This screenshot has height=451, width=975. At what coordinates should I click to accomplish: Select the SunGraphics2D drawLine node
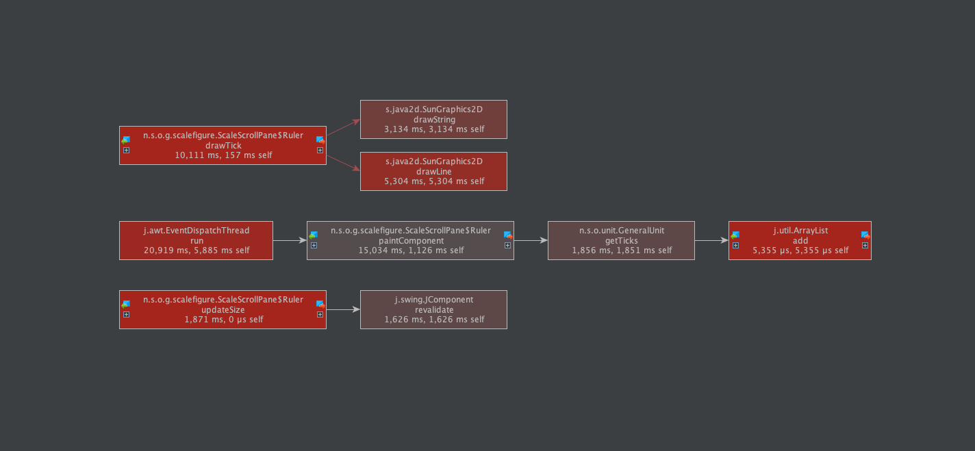433,171
